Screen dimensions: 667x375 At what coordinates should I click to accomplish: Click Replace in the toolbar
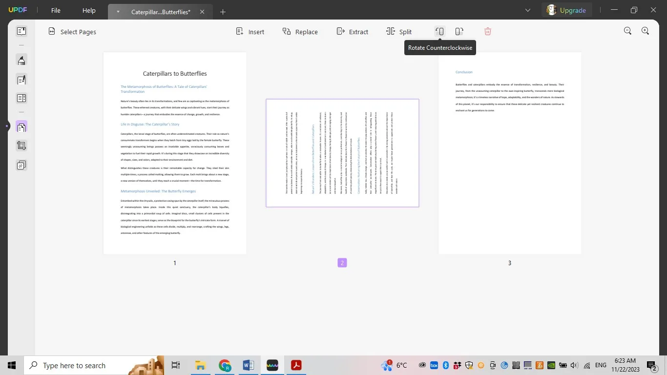[x=300, y=32]
